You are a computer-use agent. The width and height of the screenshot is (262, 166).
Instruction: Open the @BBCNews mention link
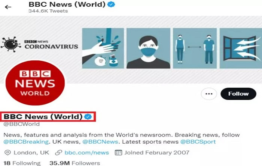click(100, 142)
